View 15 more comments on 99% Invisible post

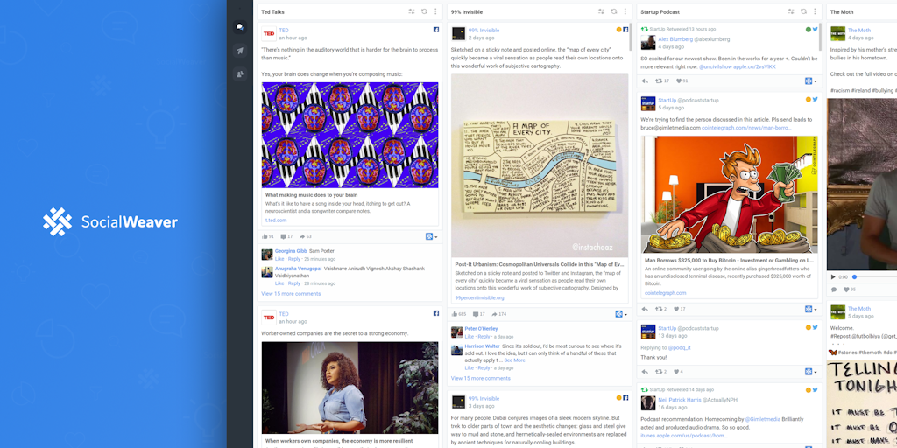[481, 378]
